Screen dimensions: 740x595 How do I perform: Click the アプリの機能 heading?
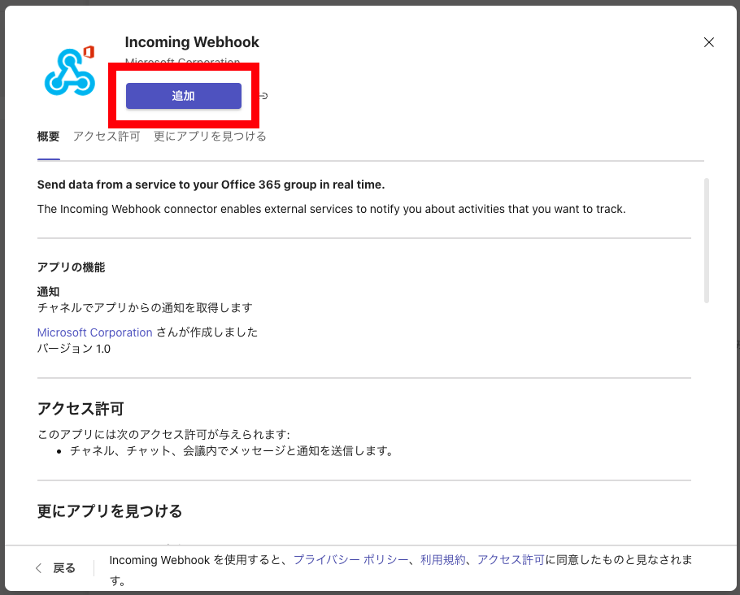click(72, 267)
